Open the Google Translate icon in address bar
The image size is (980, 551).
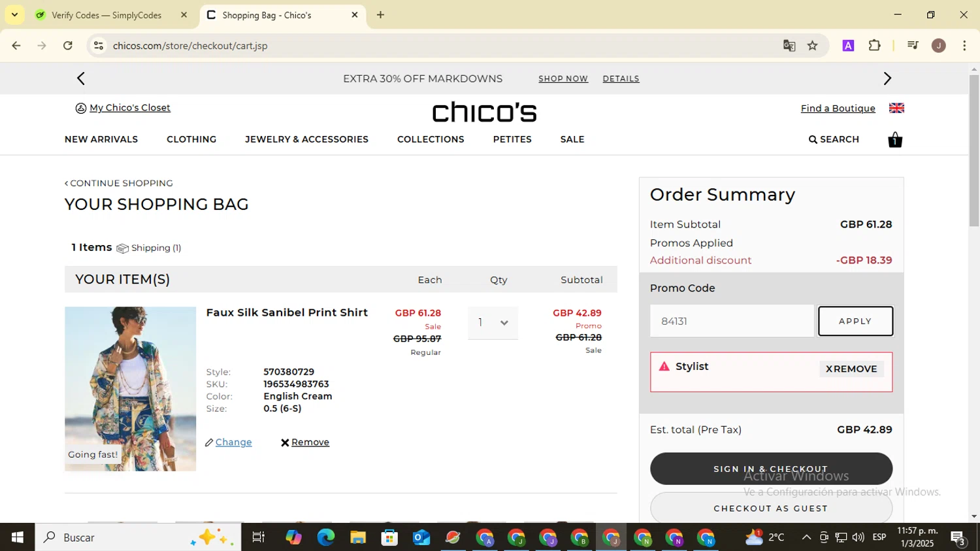click(x=789, y=46)
